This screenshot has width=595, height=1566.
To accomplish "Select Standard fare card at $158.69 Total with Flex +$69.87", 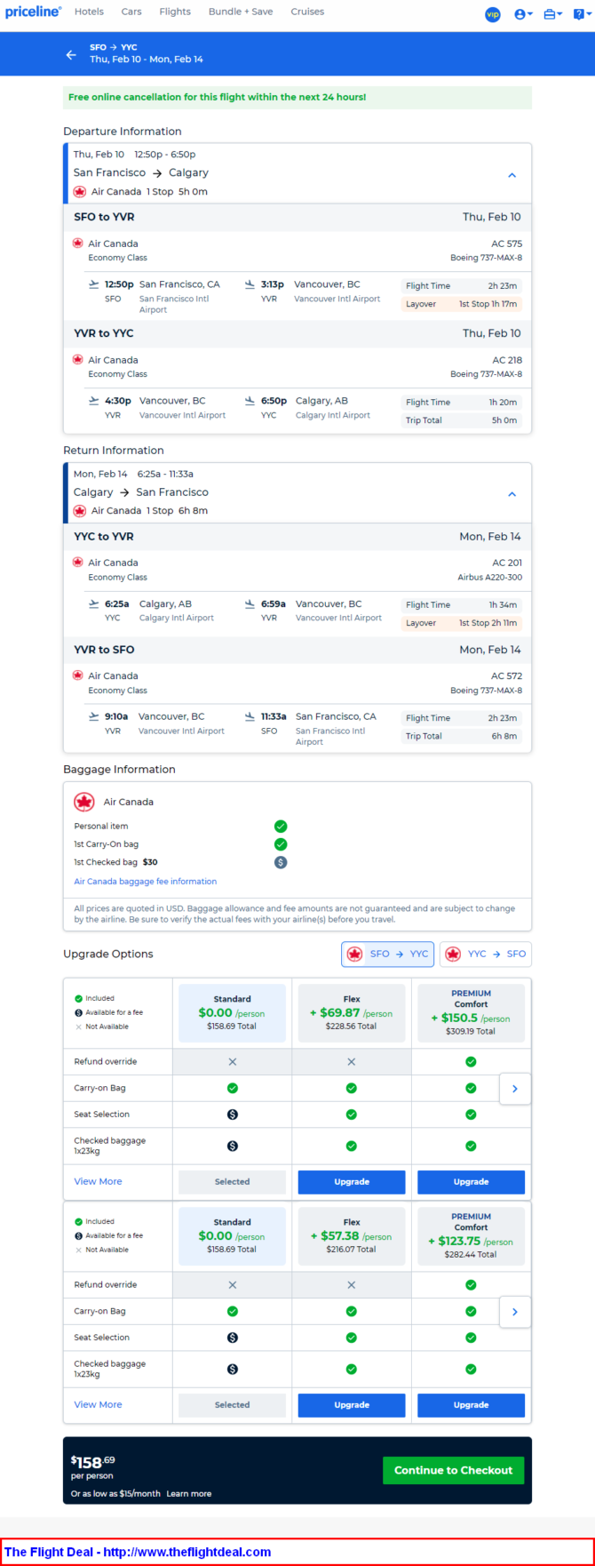I will pos(232,1012).
